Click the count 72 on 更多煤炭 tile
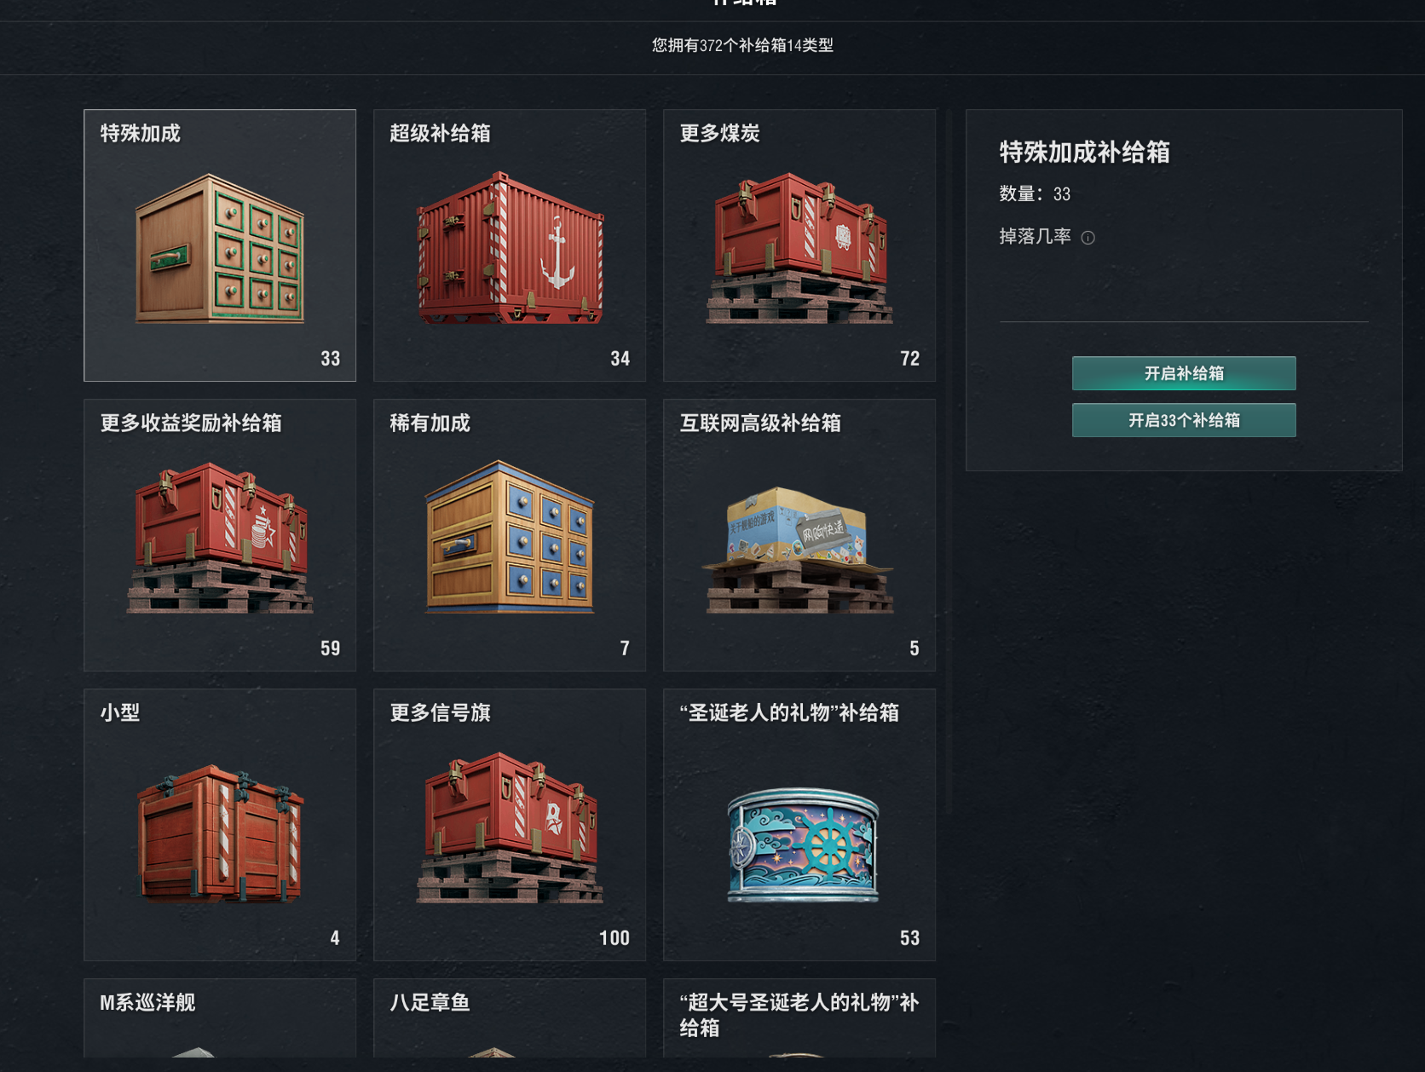Viewport: 1425px width, 1072px height. (x=909, y=359)
